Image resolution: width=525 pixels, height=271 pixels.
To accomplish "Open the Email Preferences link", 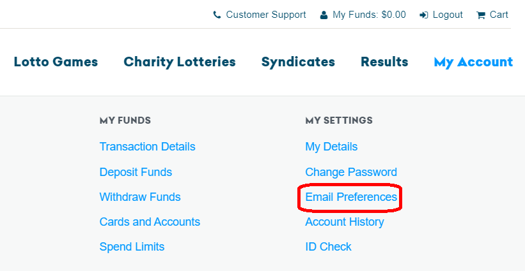I will click(351, 197).
